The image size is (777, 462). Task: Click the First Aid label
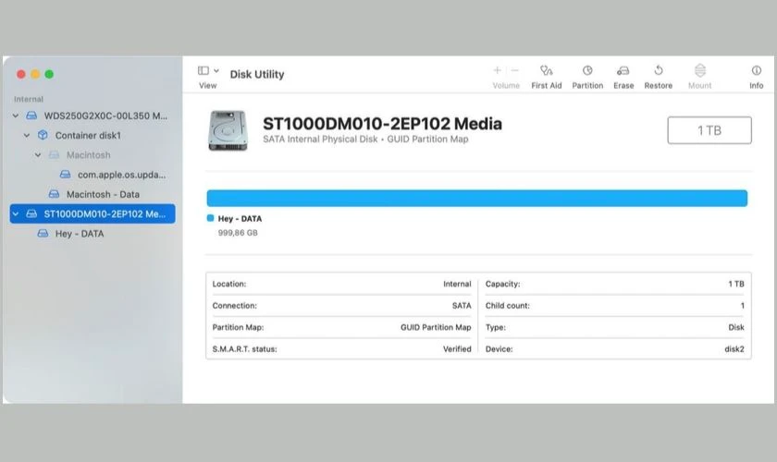tap(546, 86)
